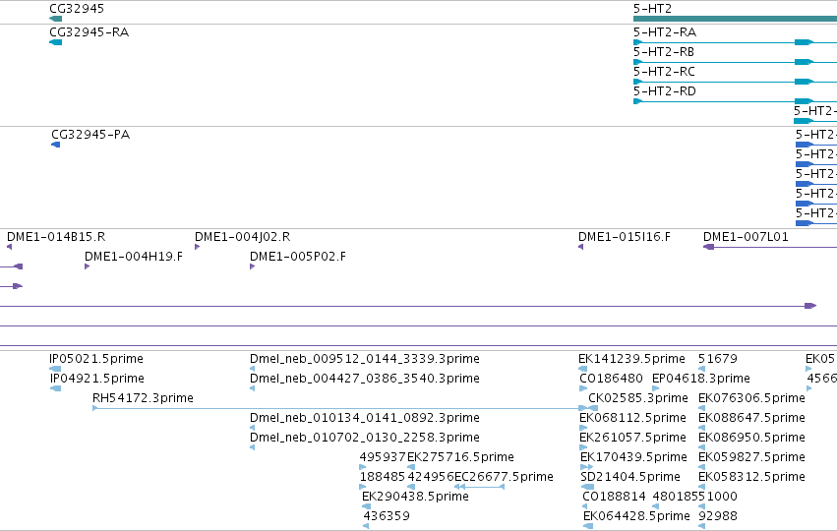Click the 92988 feature label
Screen dimensions: 837x531
click(x=718, y=516)
